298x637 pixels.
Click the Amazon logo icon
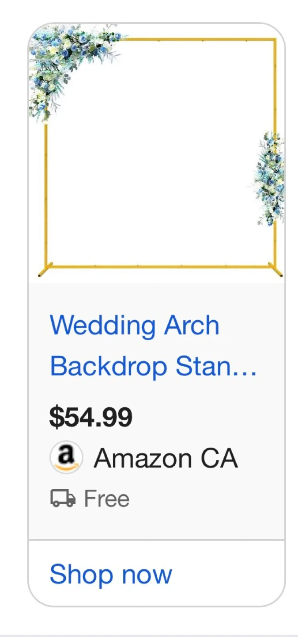66,457
